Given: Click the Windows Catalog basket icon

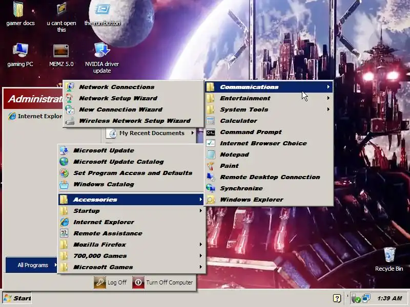Looking at the screenshot, I should tap(64, 184).
